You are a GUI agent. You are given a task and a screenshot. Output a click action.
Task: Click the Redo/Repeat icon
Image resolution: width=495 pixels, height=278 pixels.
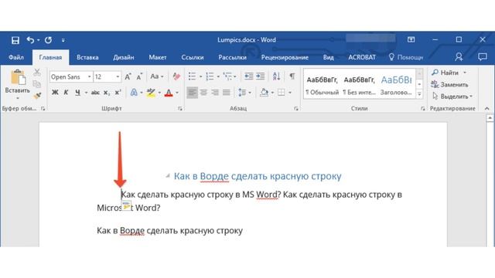coord(48,40)
